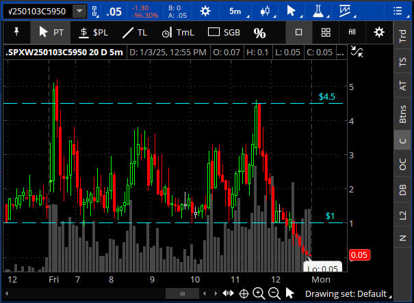Toggle the SGB rectangle drawing tool
This screenshot has height=303, width=414.
coord(224,33)
